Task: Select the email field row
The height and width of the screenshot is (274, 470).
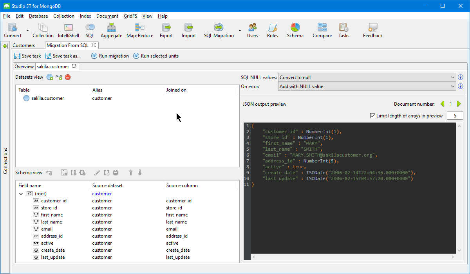Action: (127, 229)
